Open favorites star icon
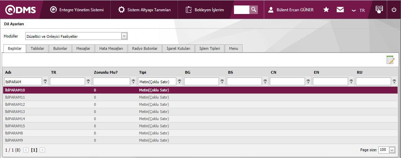This screenshot has height=158, width=401. coord(326,10)
